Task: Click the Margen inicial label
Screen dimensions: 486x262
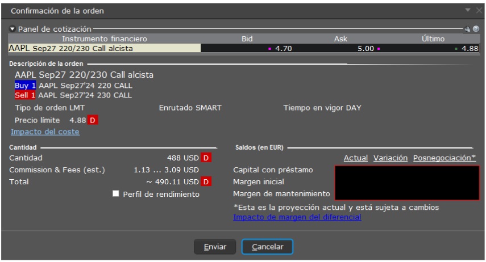Action: tap(259, 181)
